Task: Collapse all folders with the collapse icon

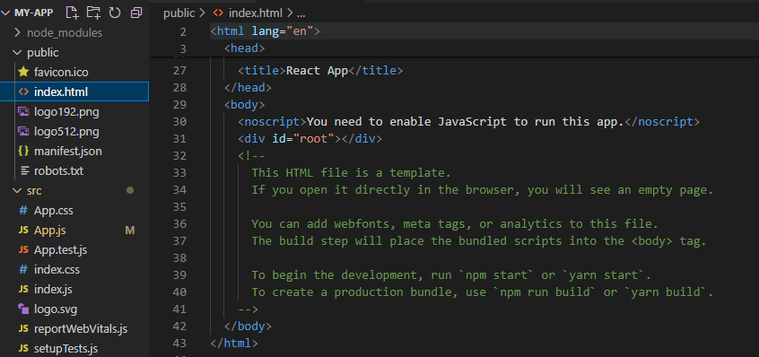Action: tap(136, 13)
